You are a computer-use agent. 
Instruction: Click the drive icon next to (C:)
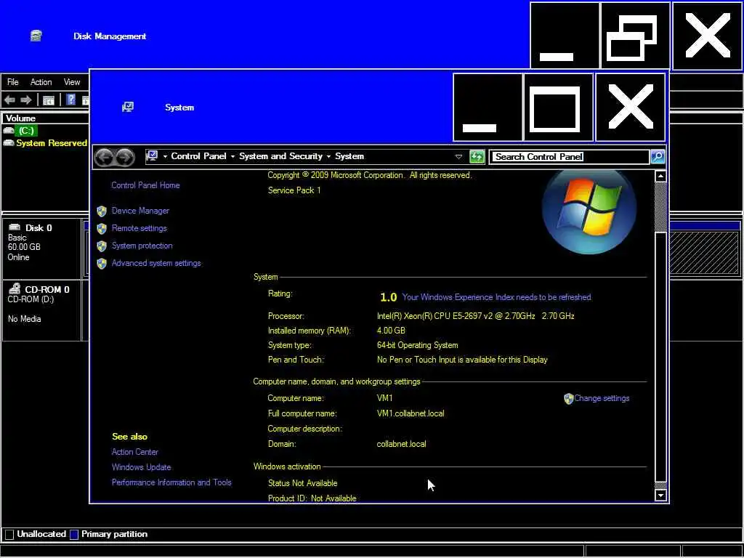click(x=9, y=131)
